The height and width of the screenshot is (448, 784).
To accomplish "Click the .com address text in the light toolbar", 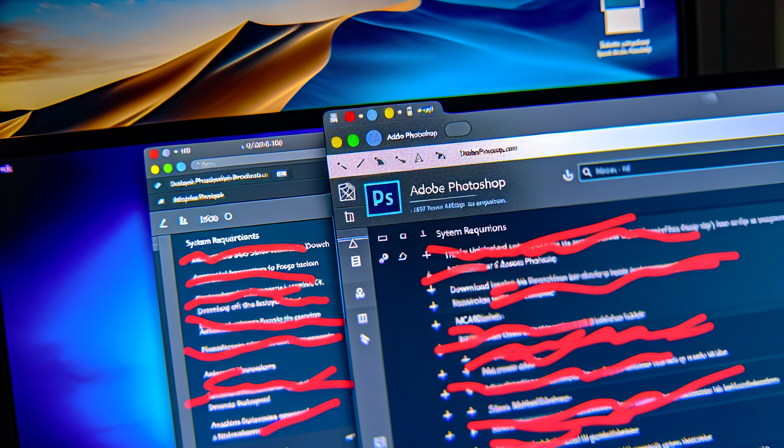I will [488, 151].
